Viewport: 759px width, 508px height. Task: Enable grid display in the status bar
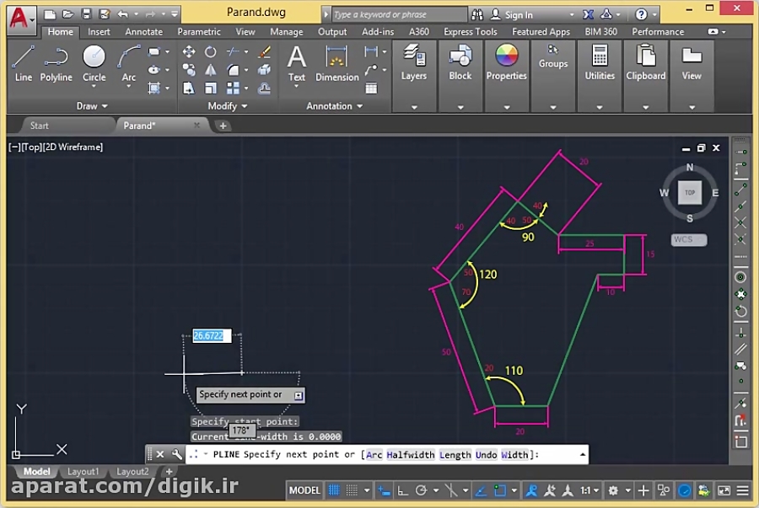click(333, 490)
